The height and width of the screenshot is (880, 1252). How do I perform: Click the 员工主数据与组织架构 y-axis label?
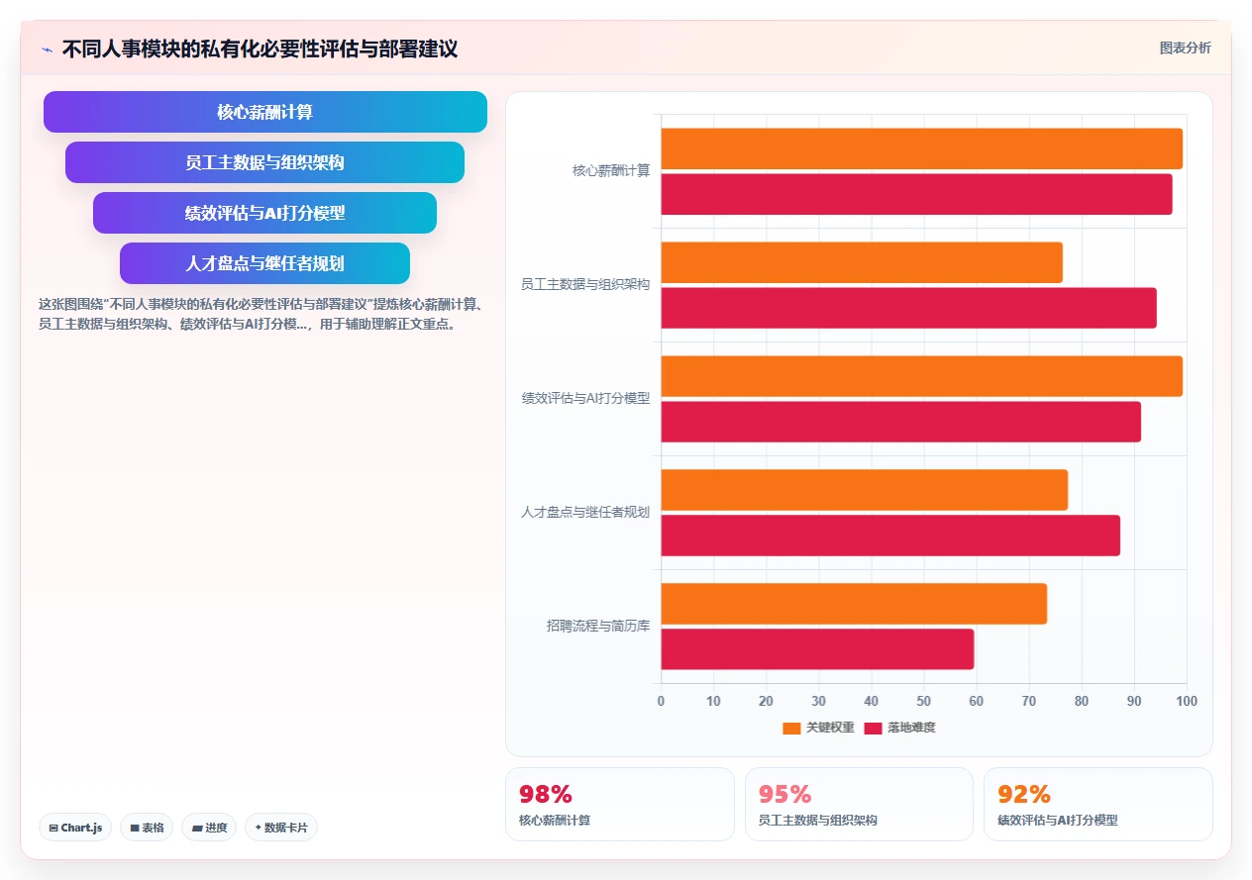point(585,284)
